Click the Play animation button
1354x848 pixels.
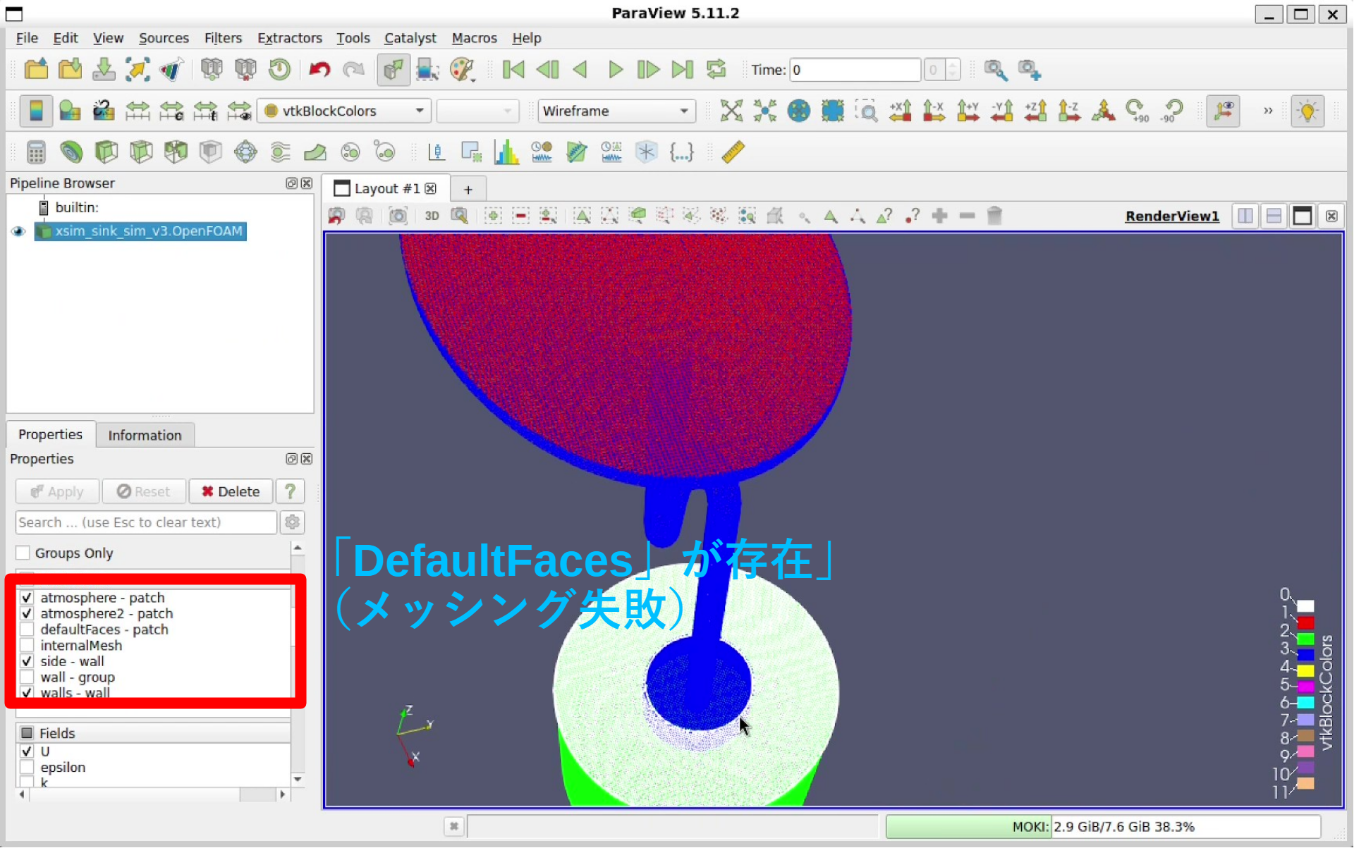tap(615, 69)
